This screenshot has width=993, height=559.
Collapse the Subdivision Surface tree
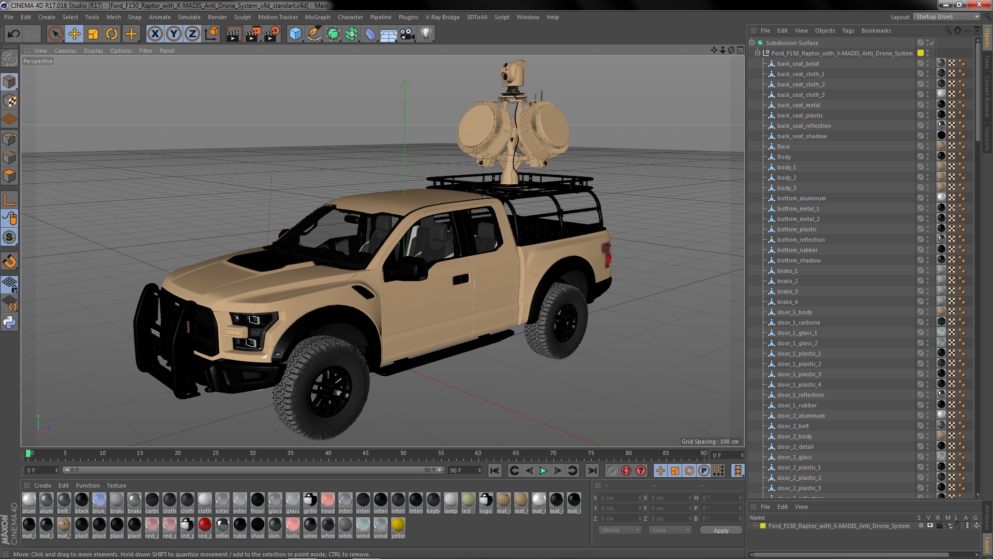pyautogui.click(x=752, y=43)
